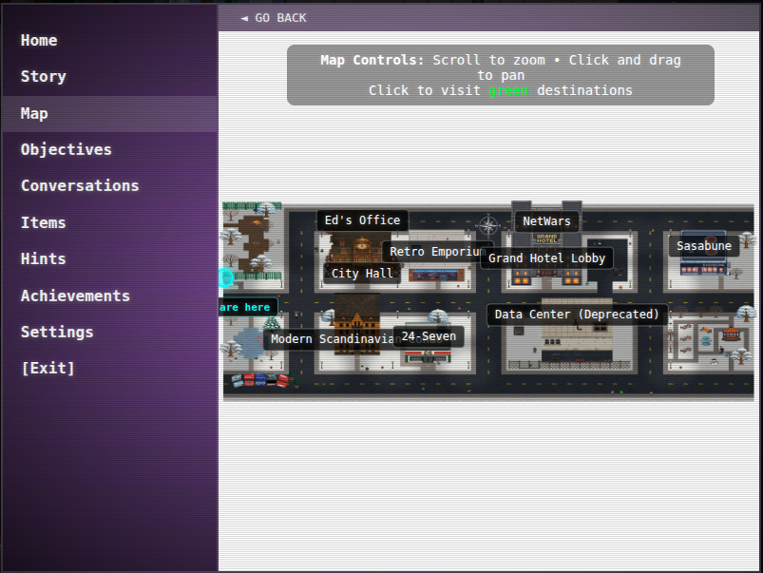Show the Items list
This screenshot has width=763, height=573.
coord(44,222)
